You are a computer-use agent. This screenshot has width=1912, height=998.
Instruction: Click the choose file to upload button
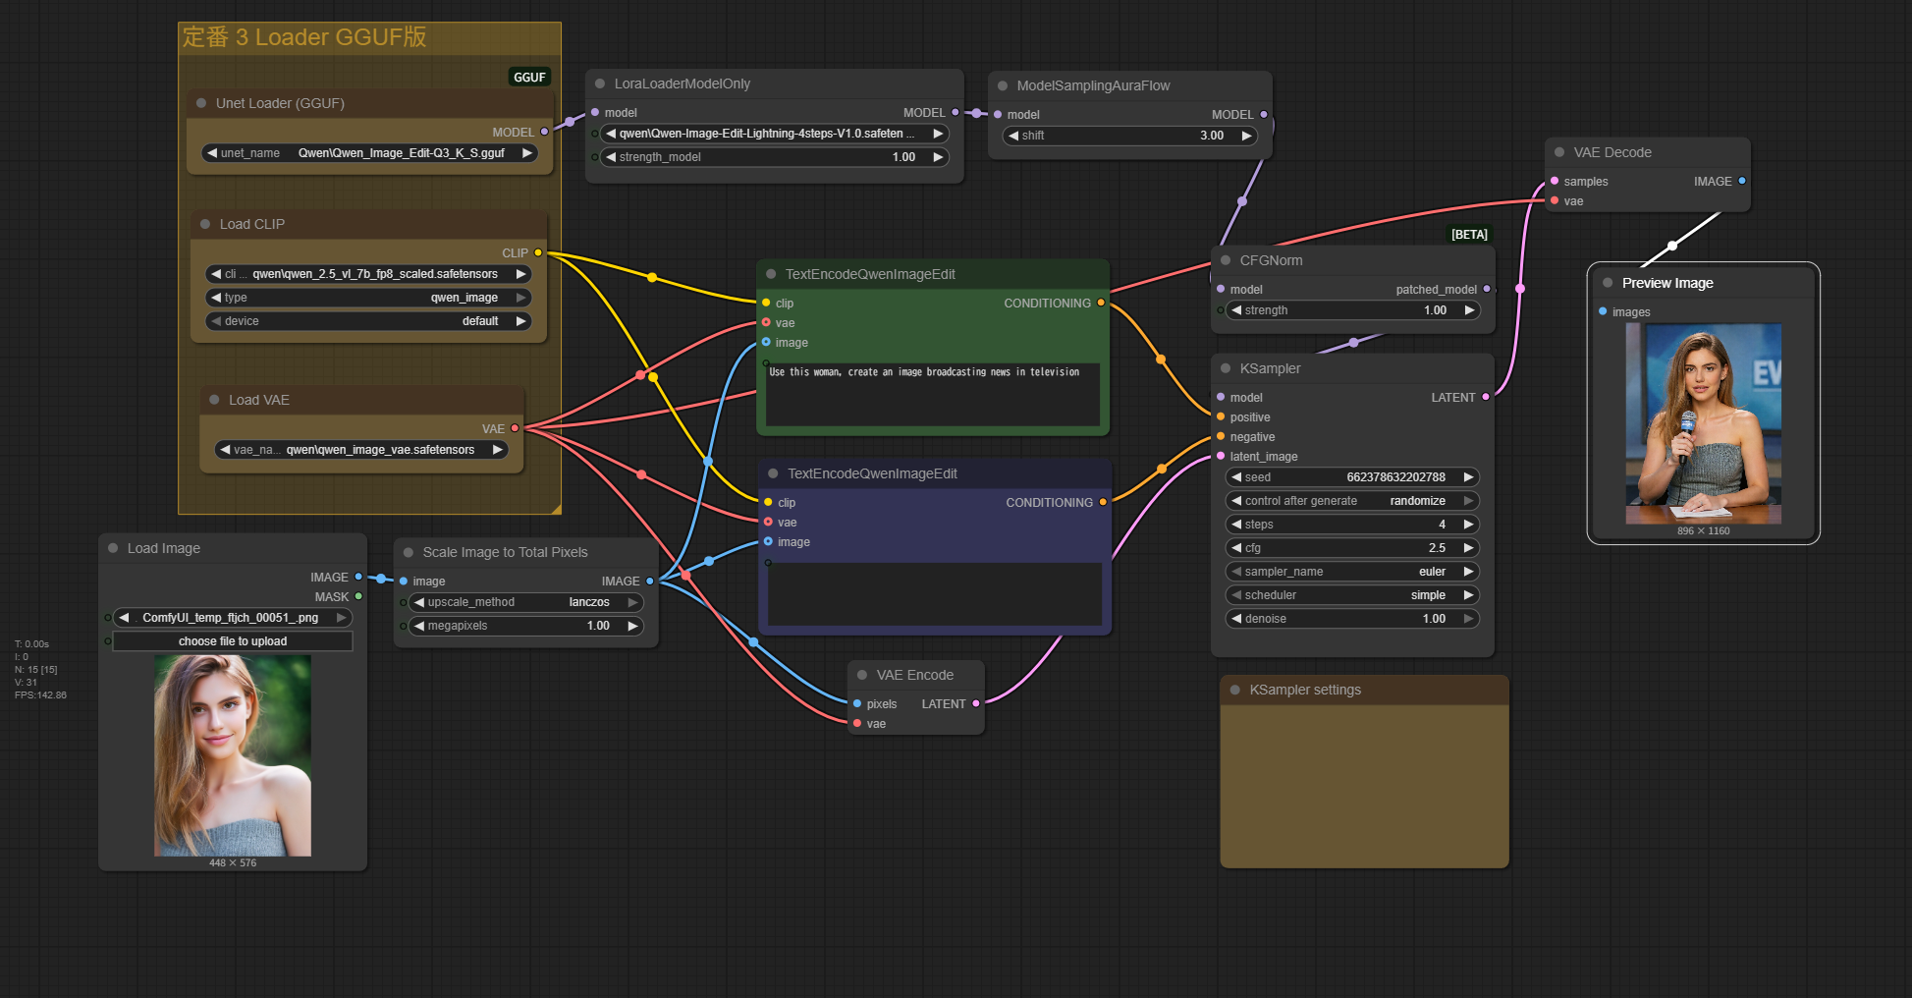tap(233, 641)
